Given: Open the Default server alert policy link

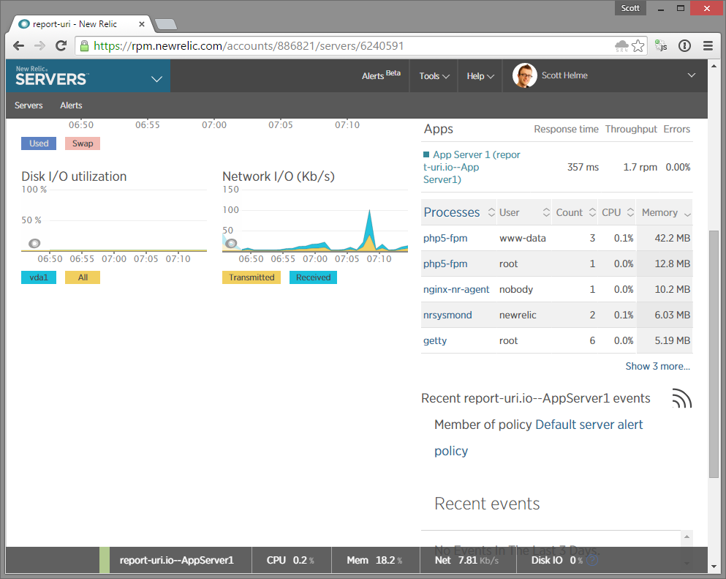Looking at the screenshot, I should 589,424.
